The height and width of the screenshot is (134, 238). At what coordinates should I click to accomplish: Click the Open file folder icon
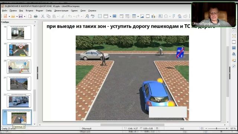click(13, 16)
